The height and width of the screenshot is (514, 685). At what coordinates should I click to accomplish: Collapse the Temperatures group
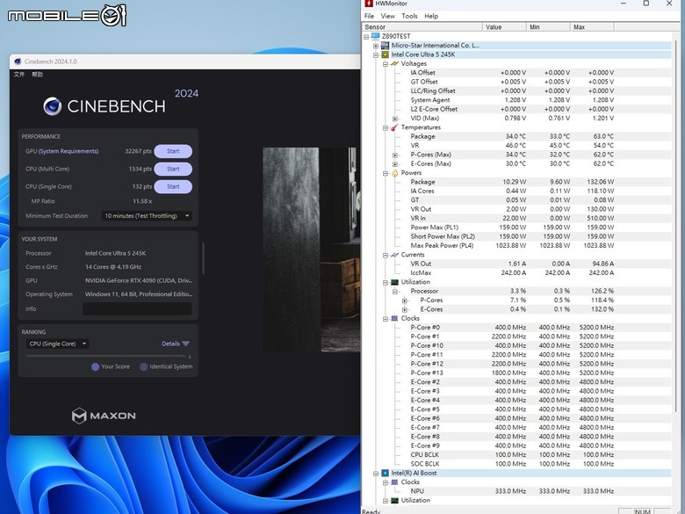click(386, 128)
